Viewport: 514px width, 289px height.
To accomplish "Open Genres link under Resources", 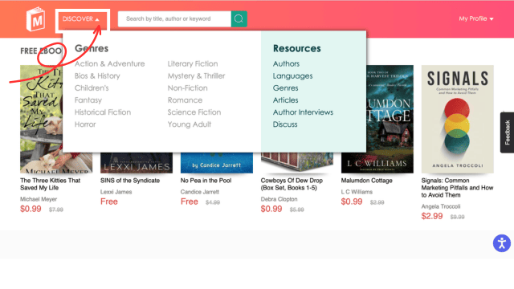I will point(286,88).
